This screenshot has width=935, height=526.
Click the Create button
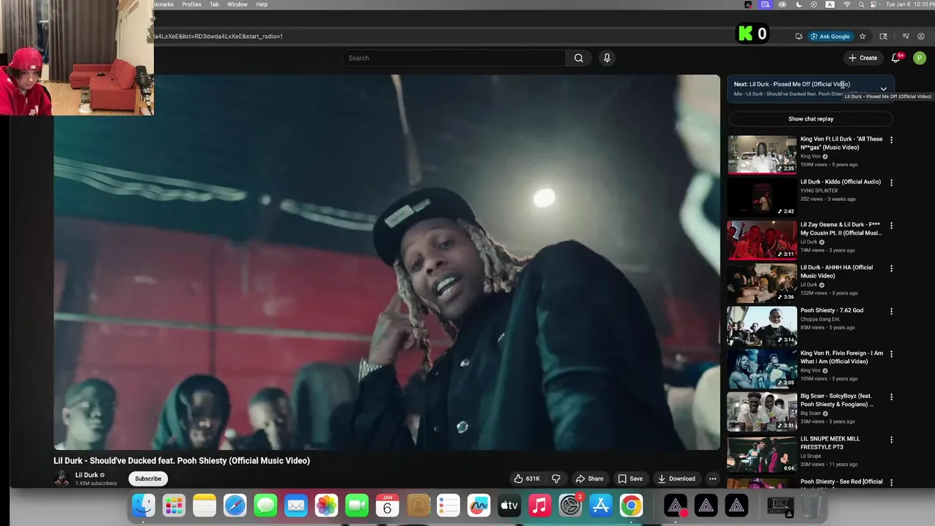(x=863, y=58)
